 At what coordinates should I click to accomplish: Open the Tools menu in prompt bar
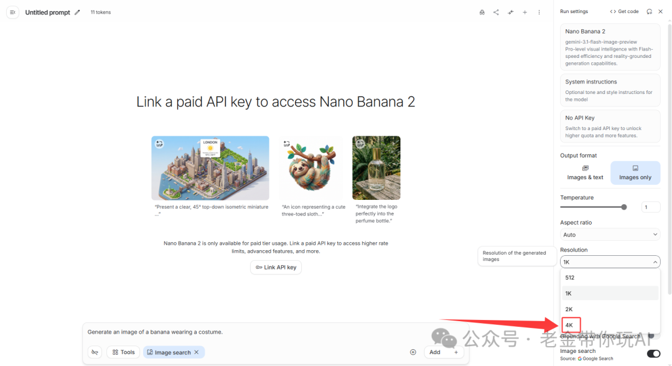point(123,352)
